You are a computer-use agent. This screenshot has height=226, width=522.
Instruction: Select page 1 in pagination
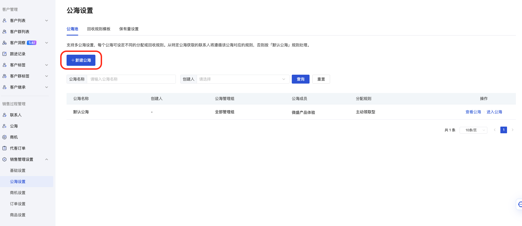(x=504, y=130)
